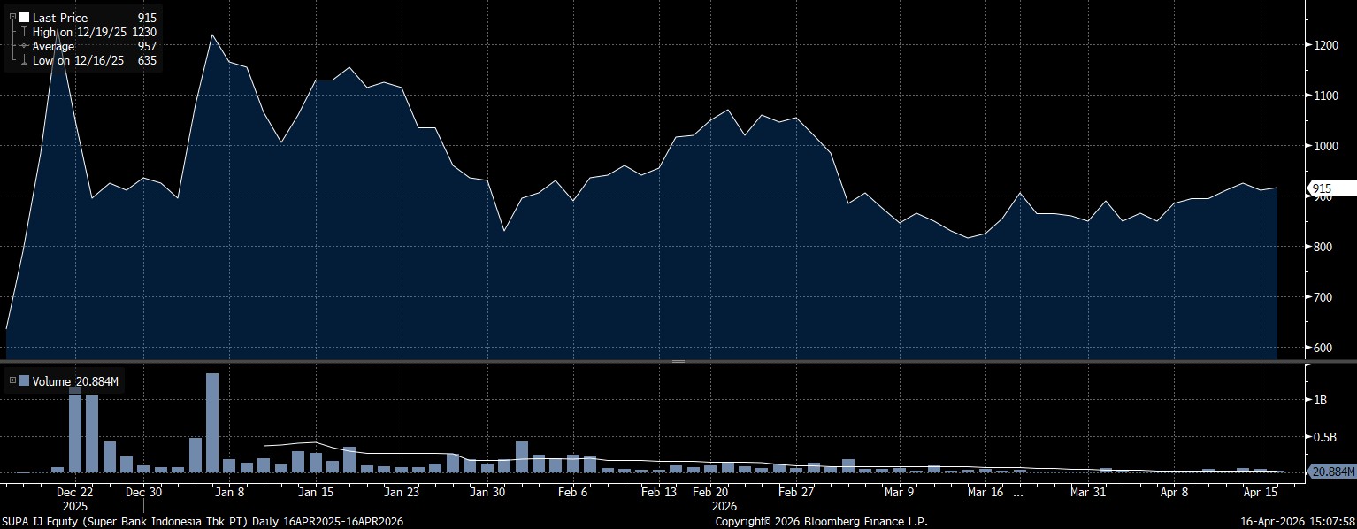Collapse the Last Price legend tree
This screenshot has width=1357, height=529.
[x=12, y=17]
